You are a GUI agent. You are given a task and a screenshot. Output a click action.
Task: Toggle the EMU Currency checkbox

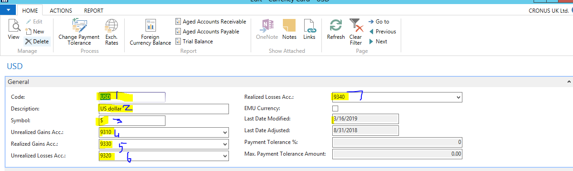[335, 109]
